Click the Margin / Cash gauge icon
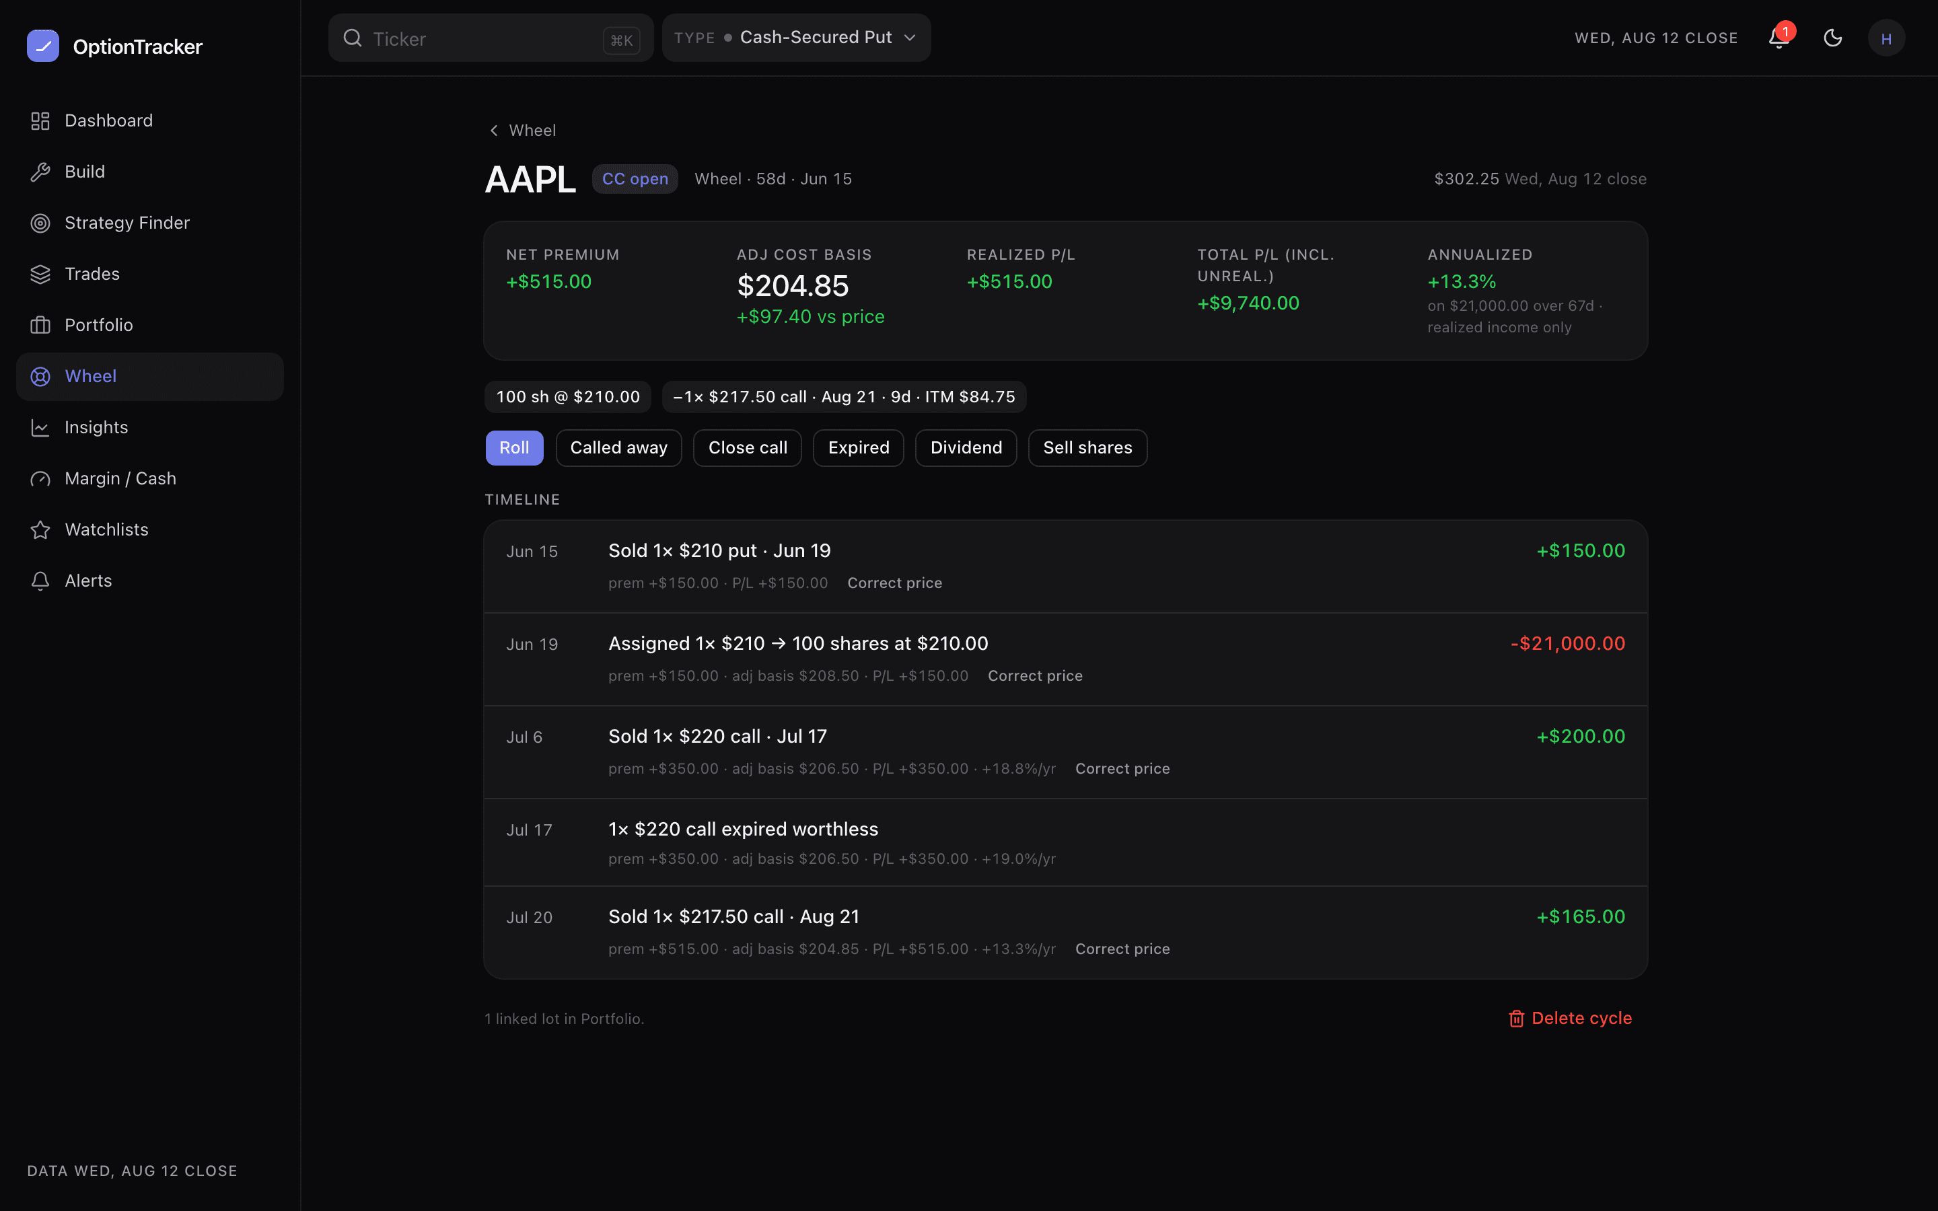The width and height of the screenshot is (1938, 1211). [40, 479]
